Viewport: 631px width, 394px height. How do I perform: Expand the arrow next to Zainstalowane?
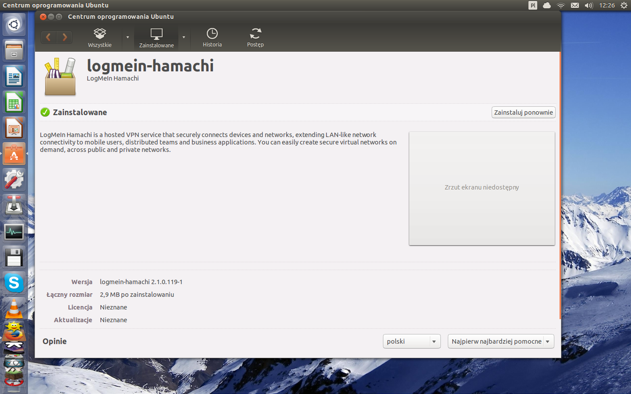[184, 37]
